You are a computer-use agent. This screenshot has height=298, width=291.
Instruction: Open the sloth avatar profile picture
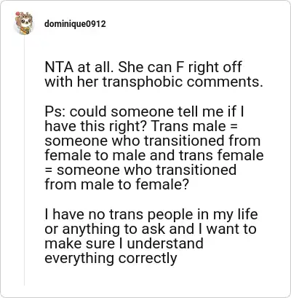pos(24,23)
